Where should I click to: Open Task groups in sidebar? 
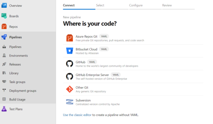pos(18,82)
